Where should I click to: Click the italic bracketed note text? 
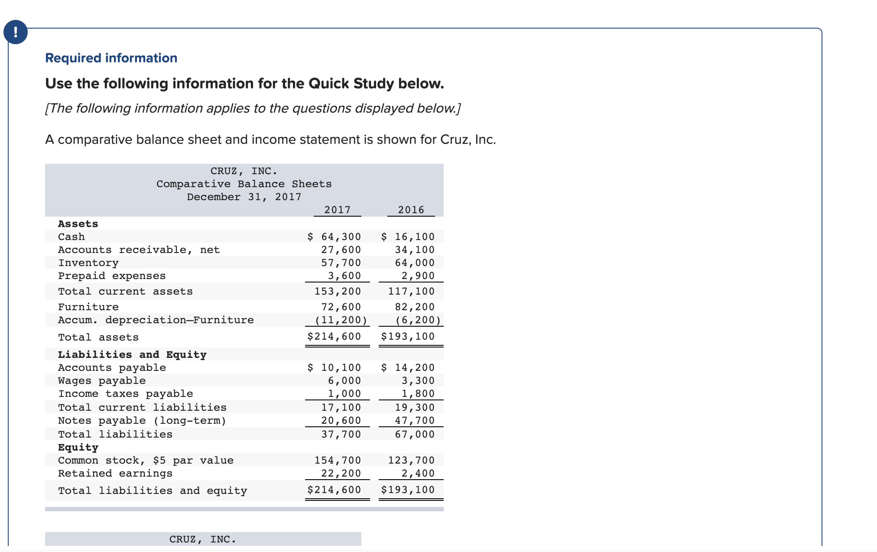tap(253, 108)
